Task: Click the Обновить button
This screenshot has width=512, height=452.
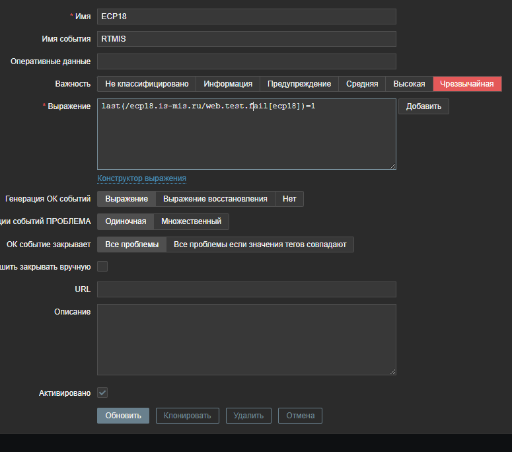Action: click(x=124, y=416)
